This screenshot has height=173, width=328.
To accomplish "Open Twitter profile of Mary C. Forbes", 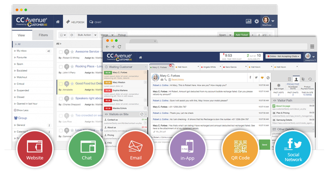I will click(x=256, y=77).
